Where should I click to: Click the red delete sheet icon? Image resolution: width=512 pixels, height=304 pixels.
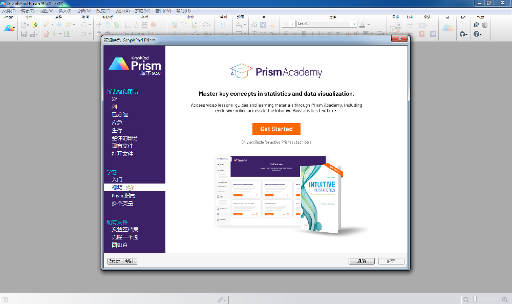pos(47,34)
